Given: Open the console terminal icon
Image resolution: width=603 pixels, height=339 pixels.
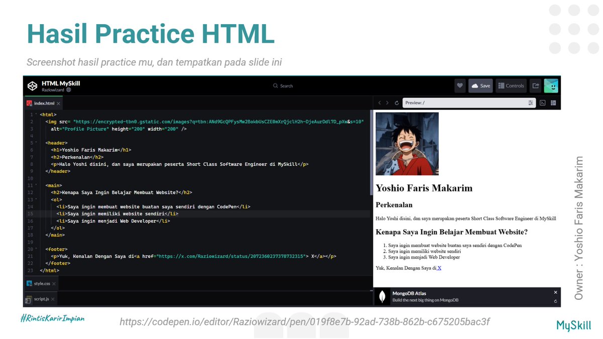Looking at the screenshot, I should (x=543, y=103).
